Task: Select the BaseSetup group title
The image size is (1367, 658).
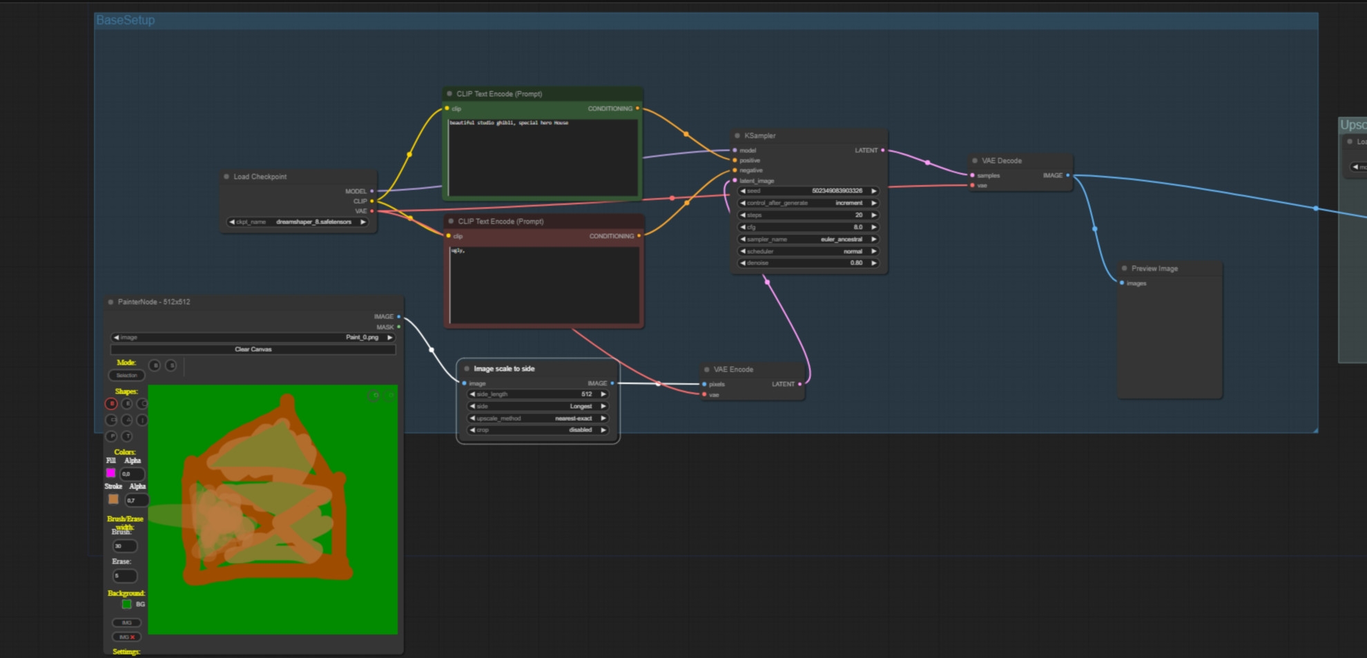Action: [125, 21]
